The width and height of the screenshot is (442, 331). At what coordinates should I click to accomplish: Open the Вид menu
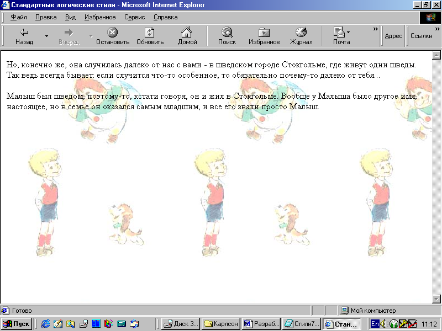click(x=70, y=17)
